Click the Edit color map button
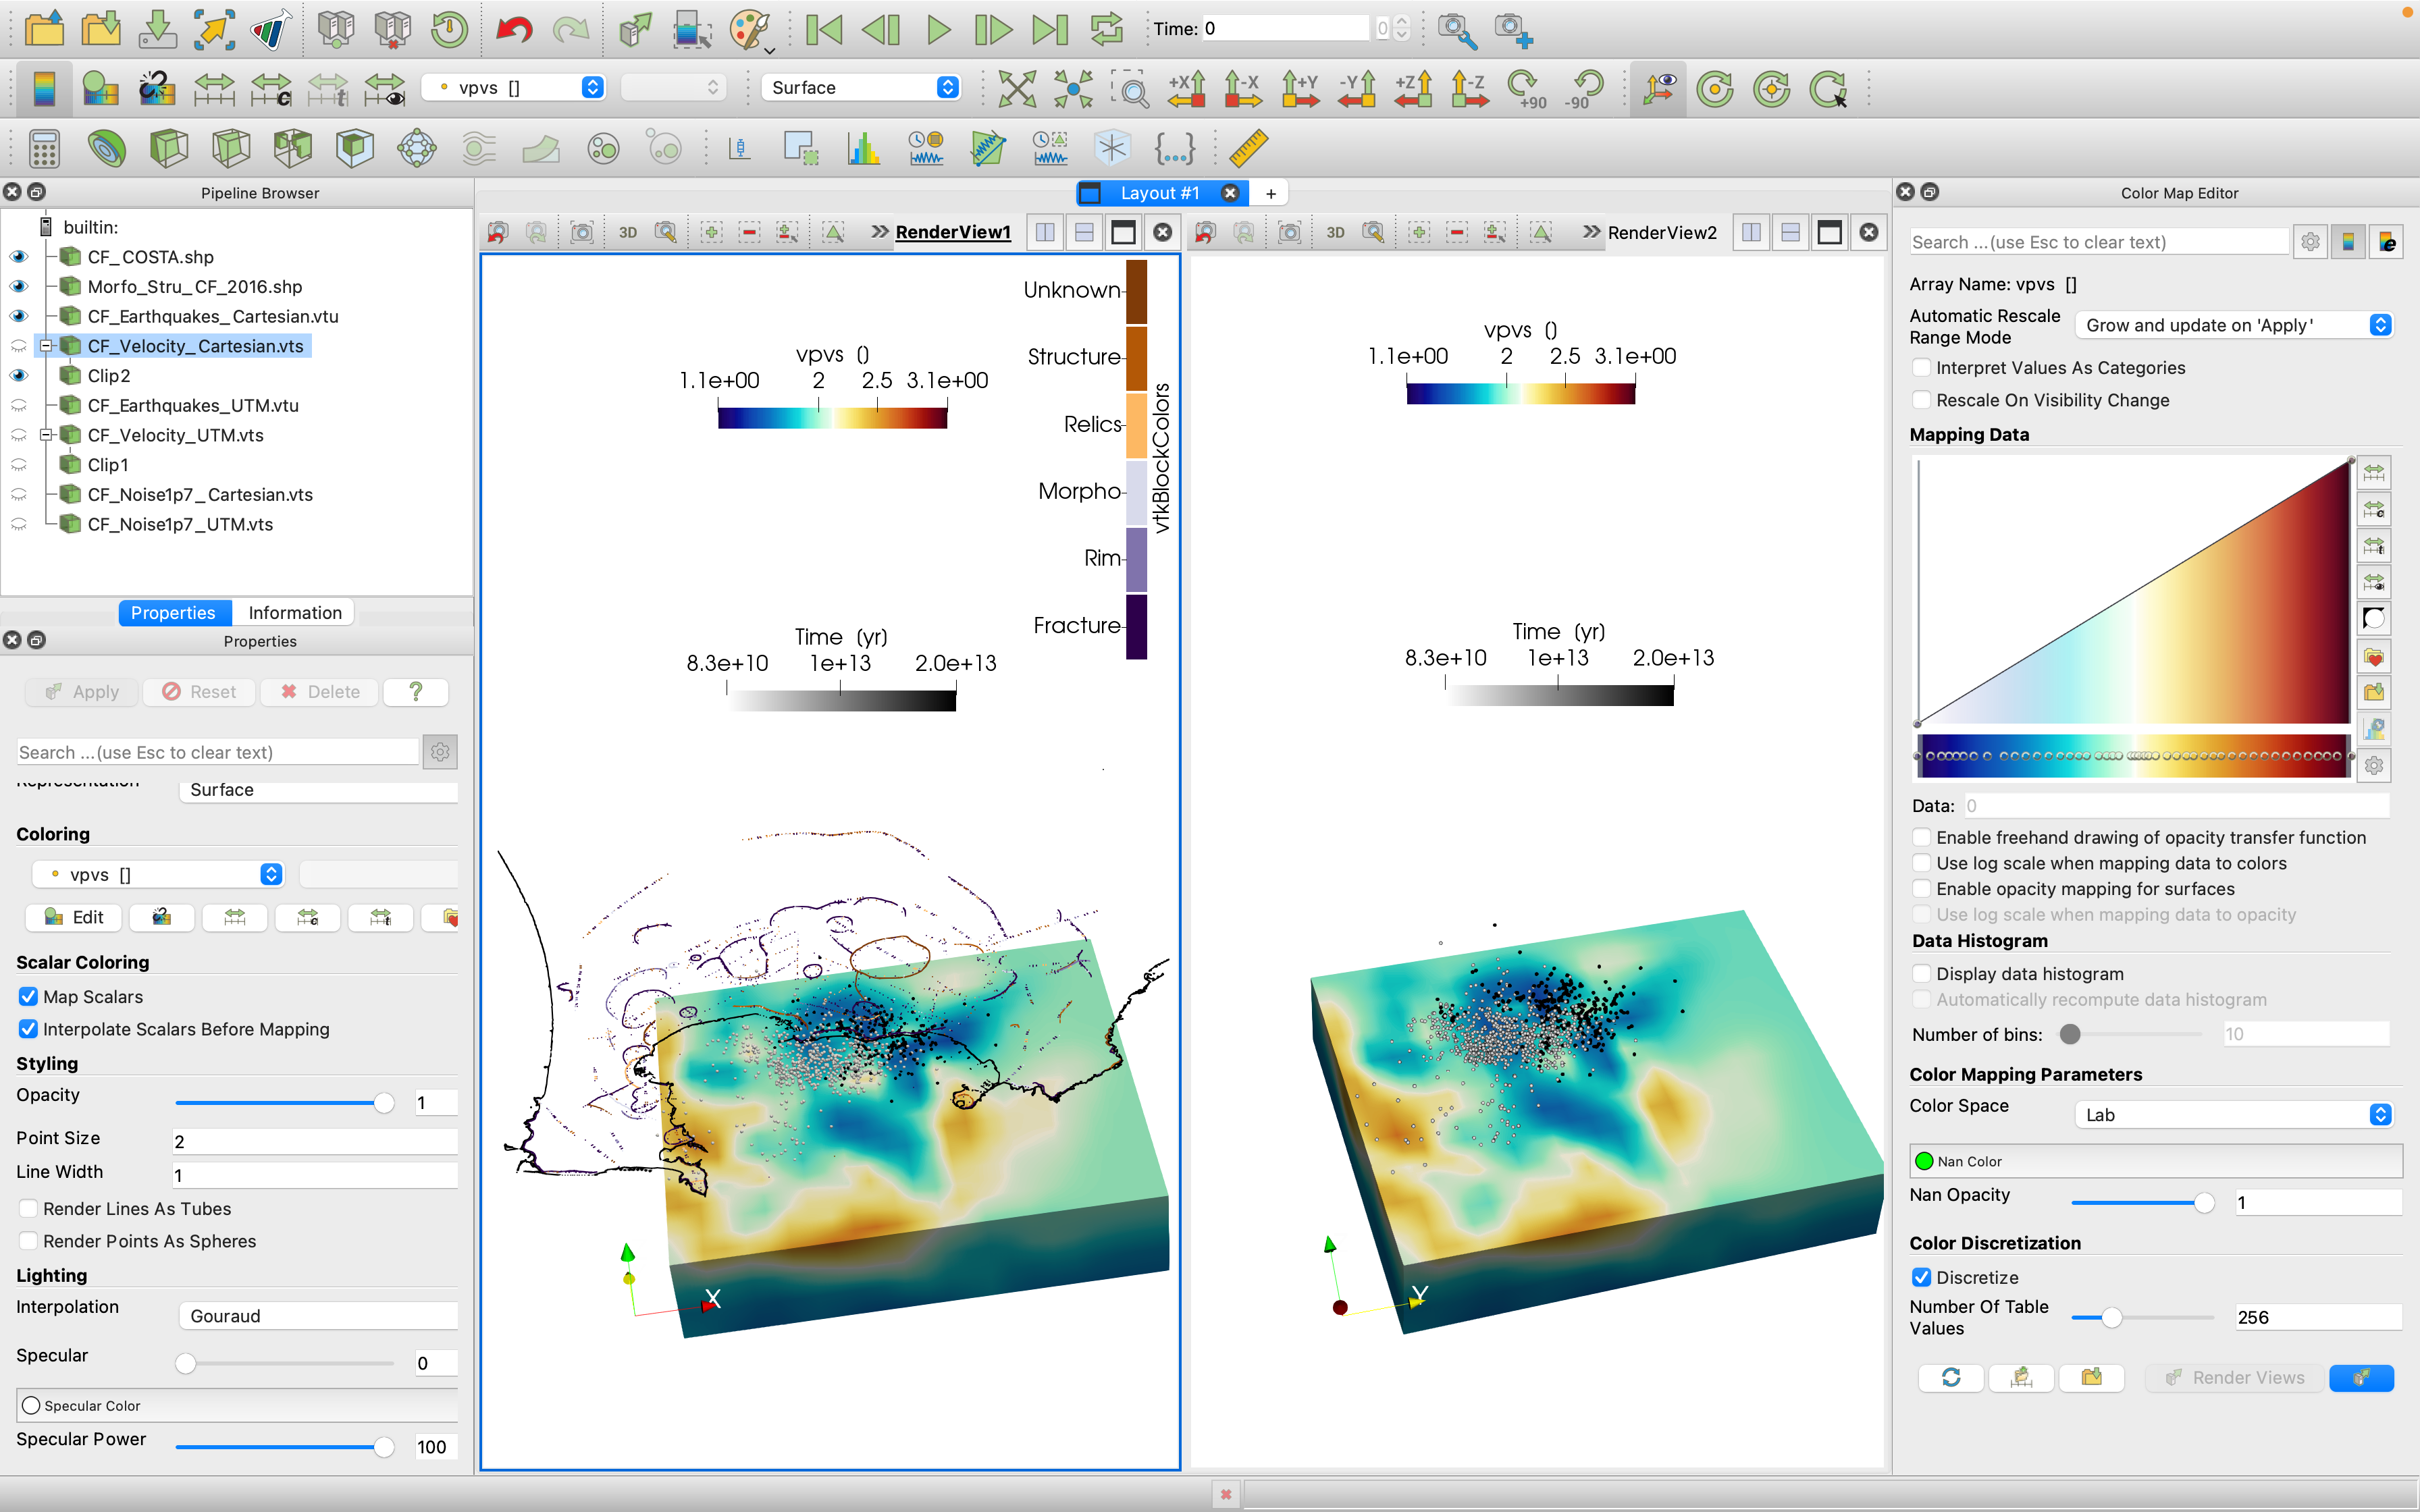 coord(74,917)
